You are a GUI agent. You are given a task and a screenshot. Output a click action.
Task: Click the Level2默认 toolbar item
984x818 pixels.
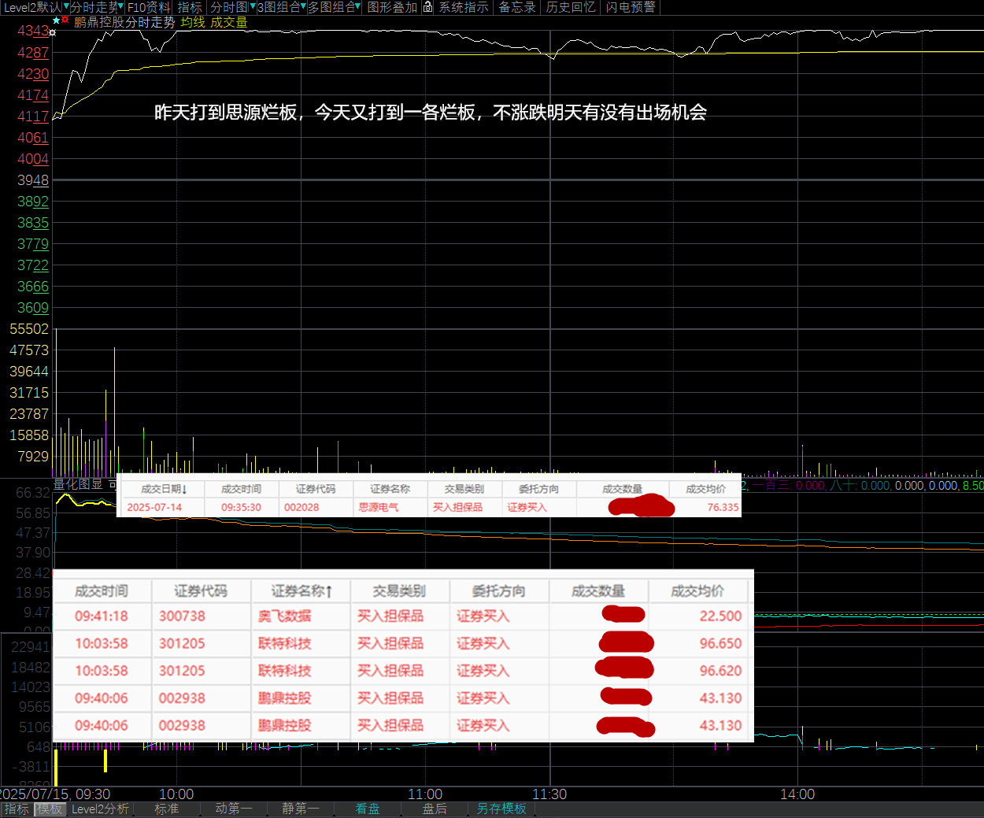click(x=33, y=7)
